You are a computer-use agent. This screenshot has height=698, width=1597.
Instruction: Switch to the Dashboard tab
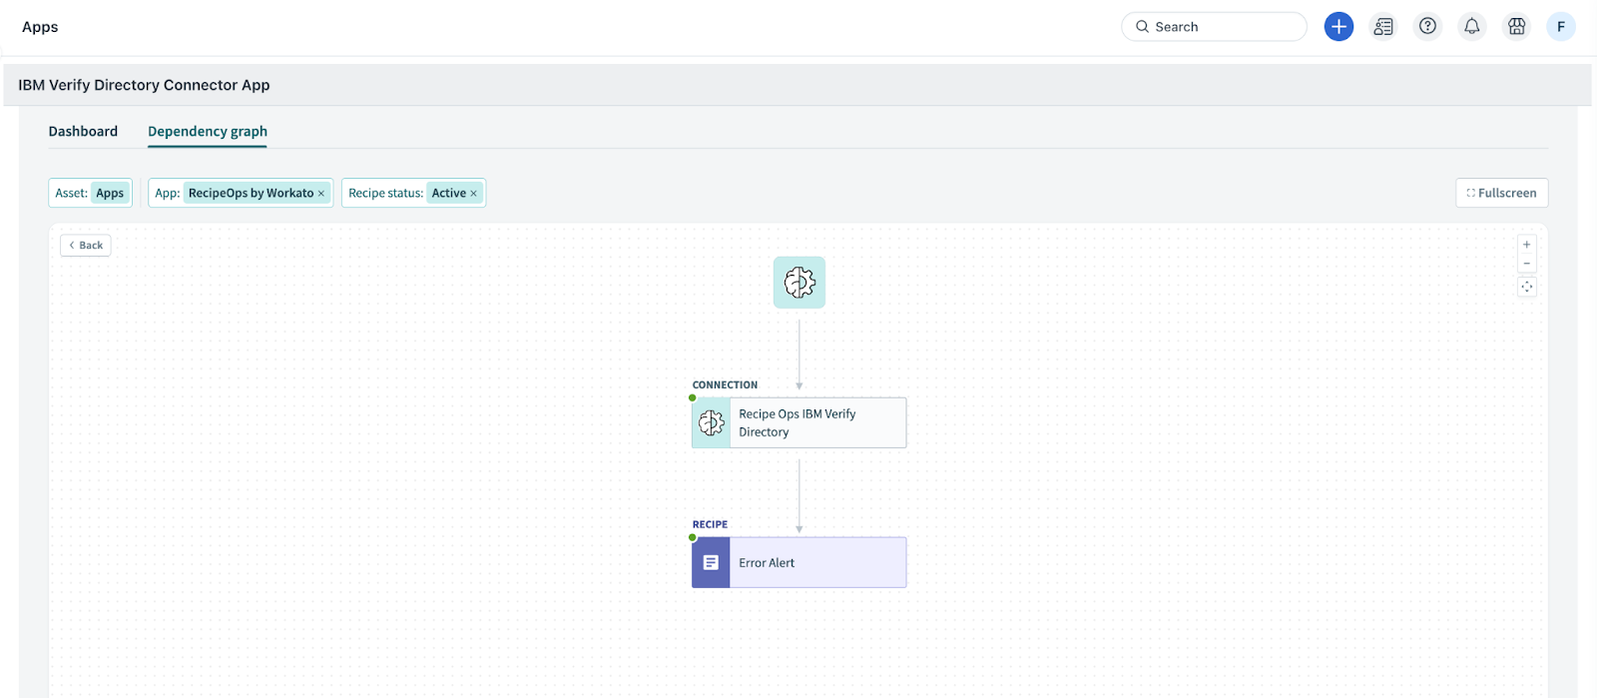click(x=83, y=131)
